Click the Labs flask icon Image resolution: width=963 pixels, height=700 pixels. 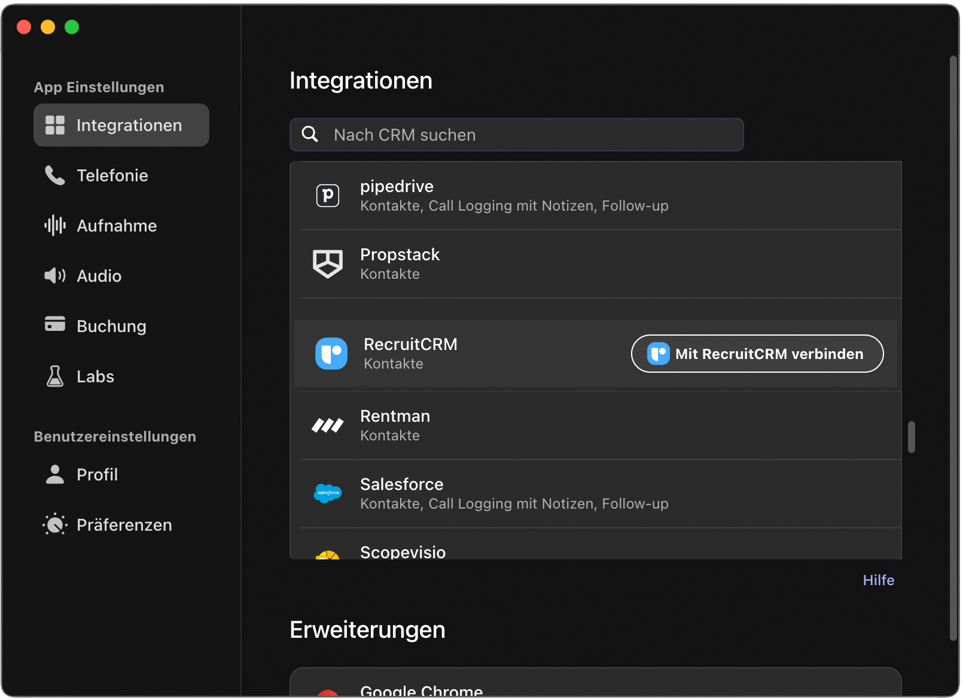point(55,376)
